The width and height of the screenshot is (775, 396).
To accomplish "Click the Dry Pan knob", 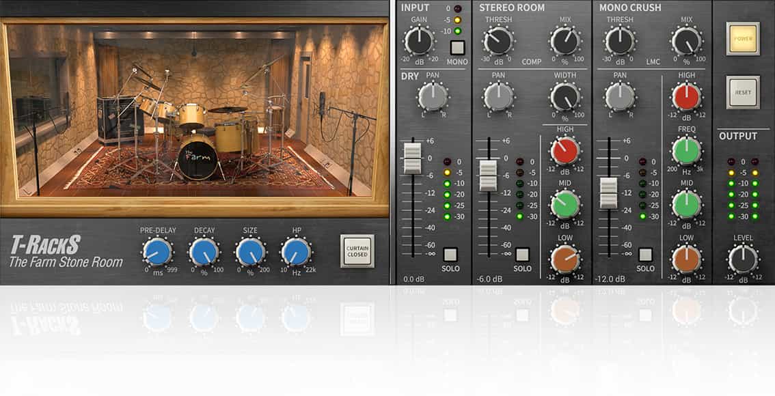I will click(433, 97).
